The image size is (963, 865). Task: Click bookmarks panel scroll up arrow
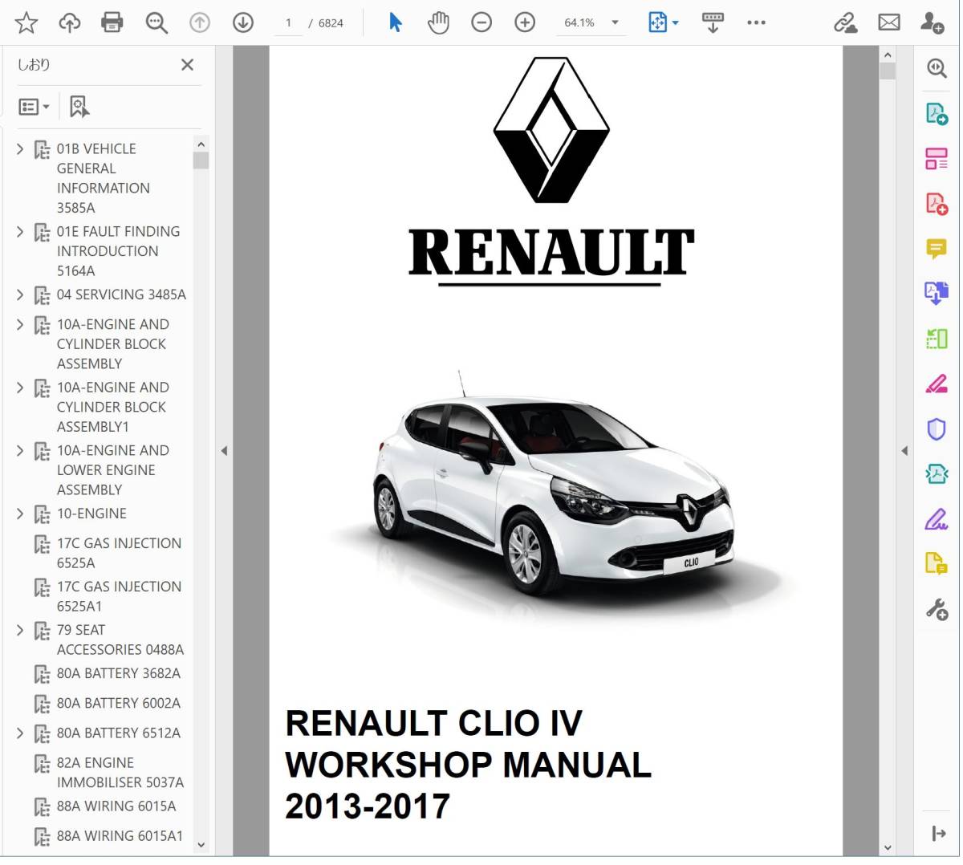(201, 144)
